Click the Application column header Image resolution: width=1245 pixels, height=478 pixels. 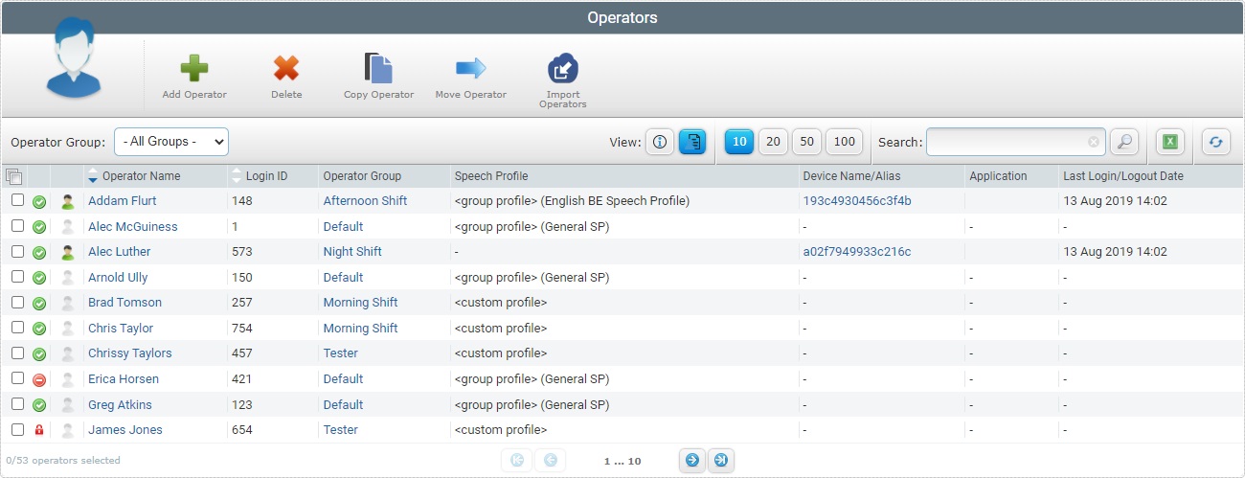point(998,176)
